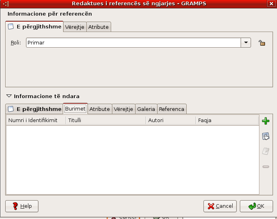This screenshot has width=277, height=219.
Task: Confirm with the OK button
Action: point(256,206)
